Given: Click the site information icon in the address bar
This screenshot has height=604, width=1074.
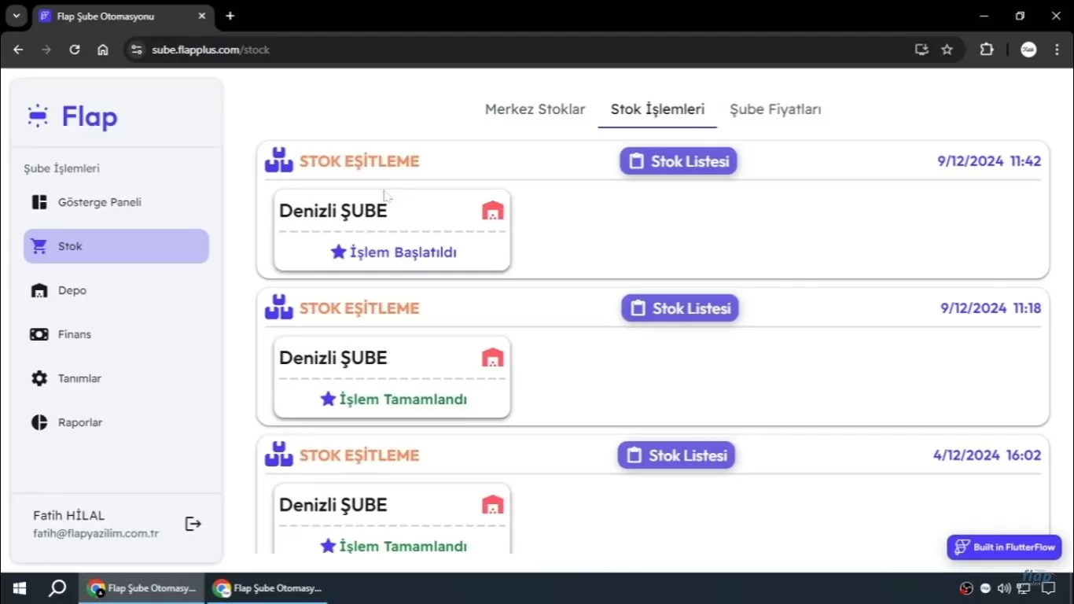Looking at the screenshot, I should pyautogui.click(x=137, y=50).
